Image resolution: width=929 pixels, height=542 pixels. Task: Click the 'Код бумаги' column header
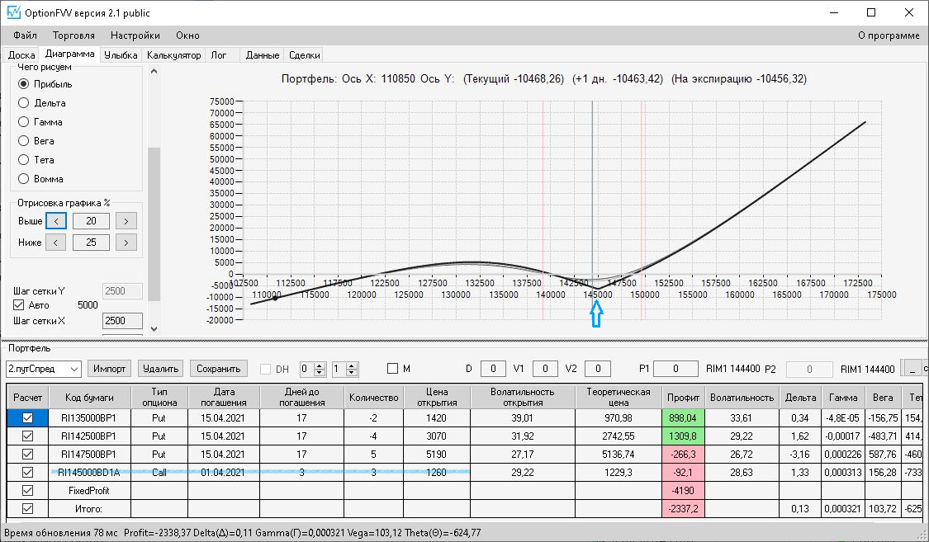[89, 397]
